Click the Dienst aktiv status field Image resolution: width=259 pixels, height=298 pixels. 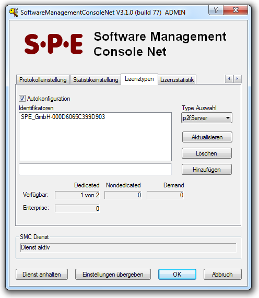coord(128,247)
